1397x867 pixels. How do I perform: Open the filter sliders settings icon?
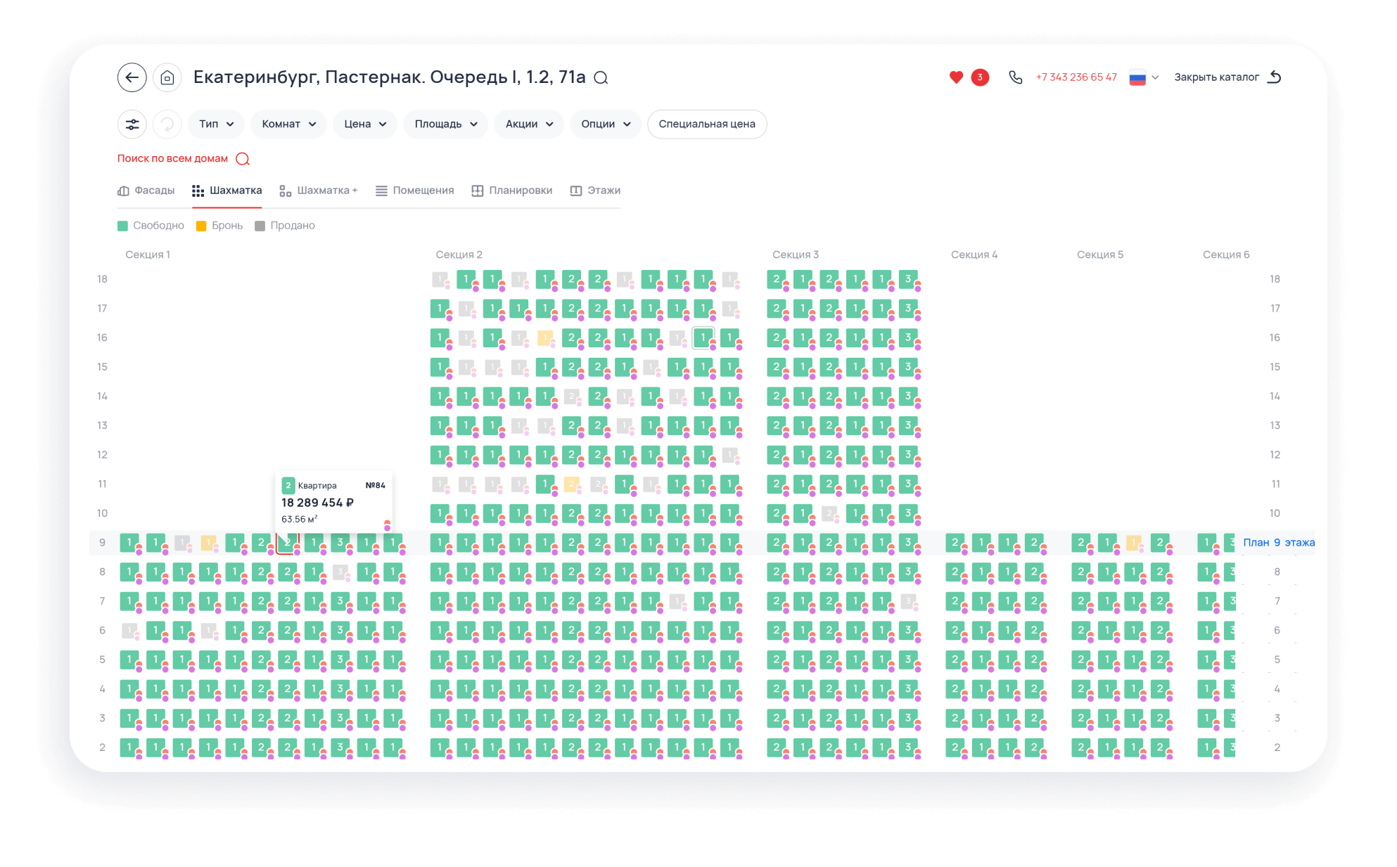[132, 124]
